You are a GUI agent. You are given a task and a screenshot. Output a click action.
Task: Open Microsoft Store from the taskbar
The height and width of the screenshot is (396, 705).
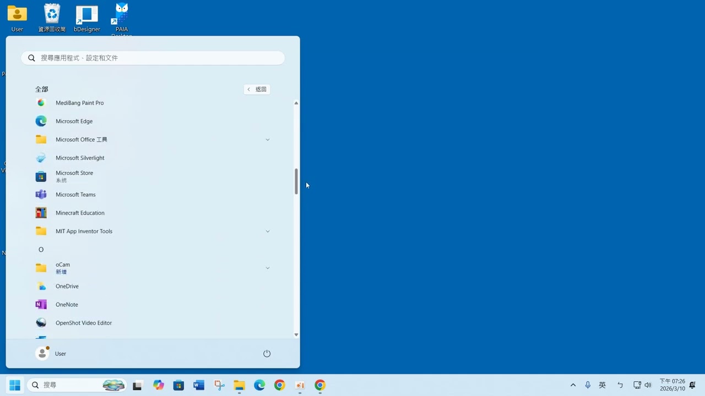(178, 385)
